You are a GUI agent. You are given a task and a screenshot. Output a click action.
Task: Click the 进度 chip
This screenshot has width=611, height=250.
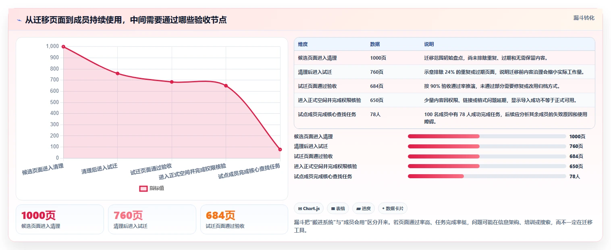pyautogui.click(x=364, y=208)
